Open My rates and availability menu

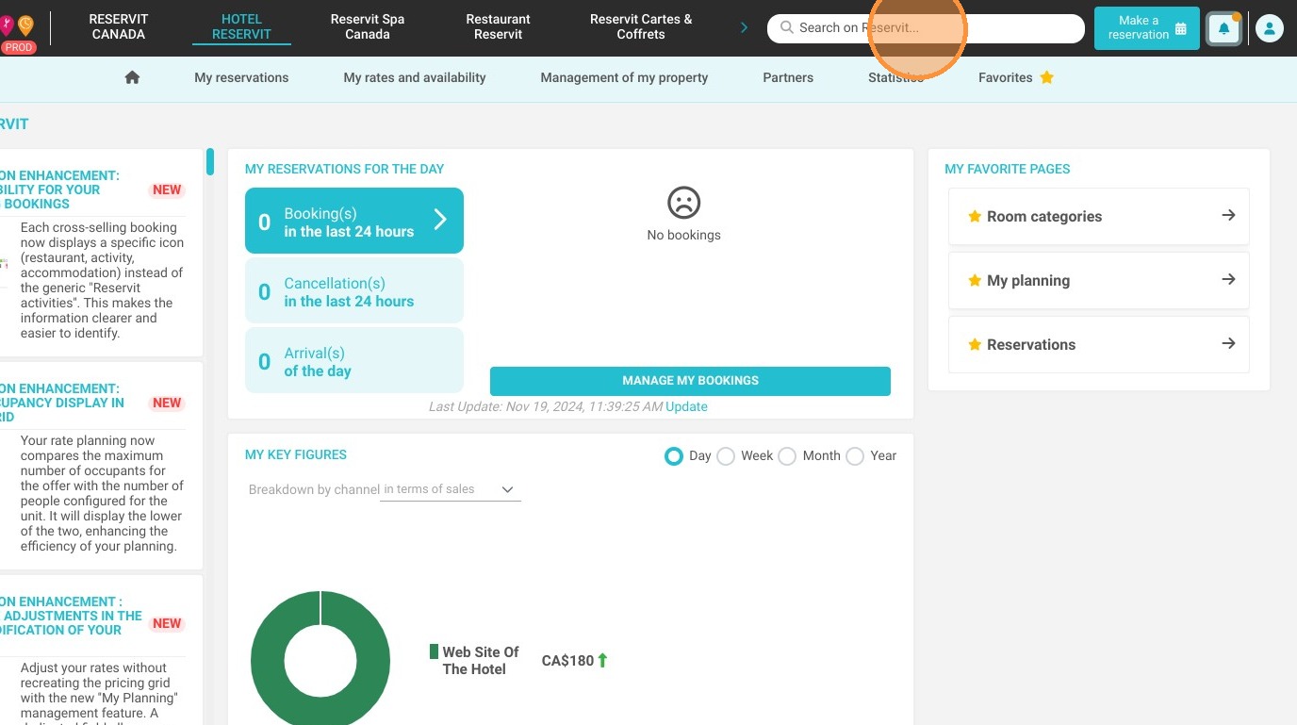pyautogui.click(x=415, y=77)
